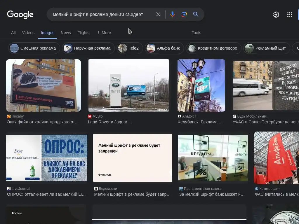Screen dimensions: 299x224
Task: Open the Forbes thumbnail
Action: (x=46, y=214)
